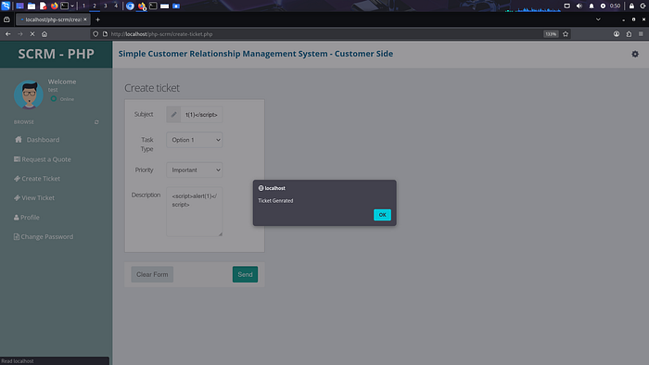Open the Priority dropdown
The image size is (649, 365).
point(194,170)
